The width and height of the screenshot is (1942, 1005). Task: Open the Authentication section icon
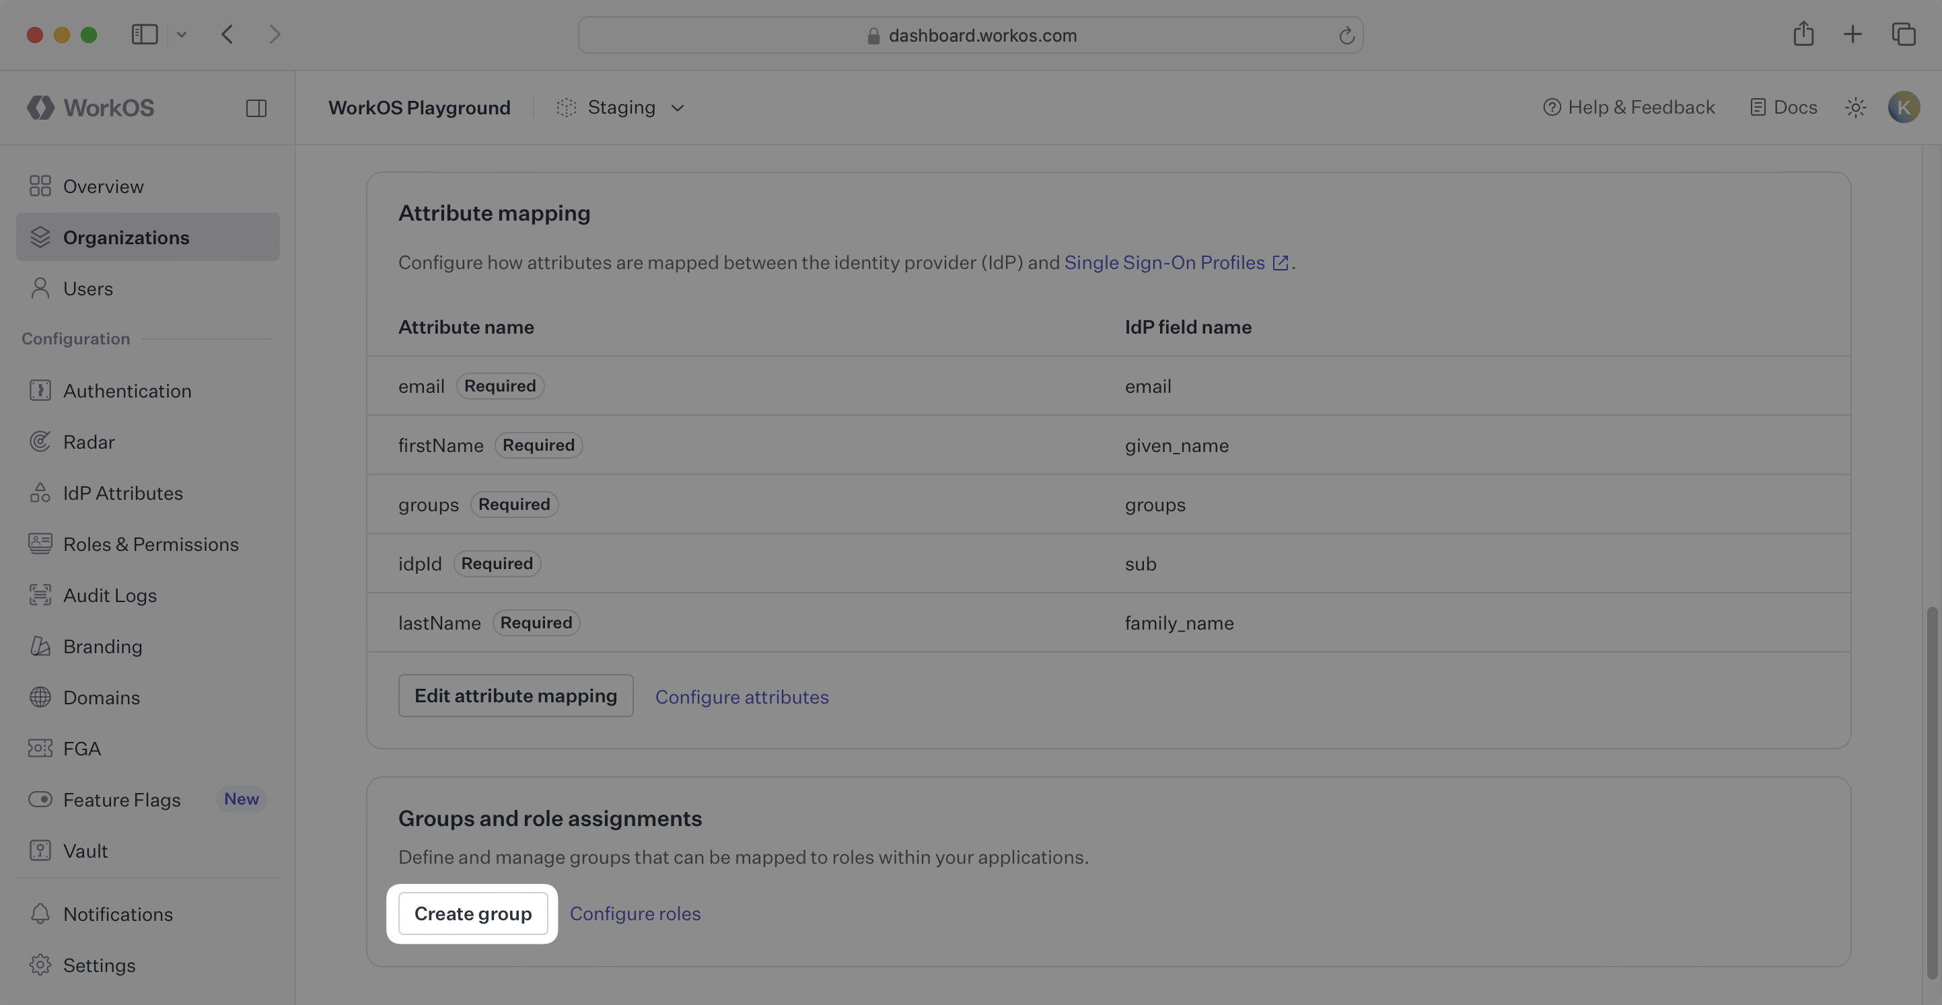(x=40, y=390)
